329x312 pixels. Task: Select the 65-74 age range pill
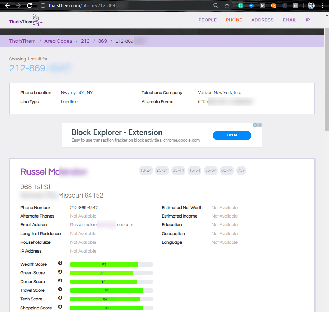pos(227,170)
